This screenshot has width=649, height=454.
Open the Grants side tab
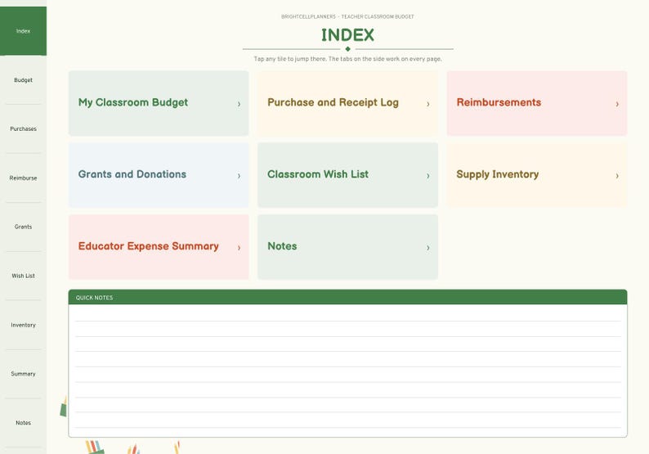(23, 227)
